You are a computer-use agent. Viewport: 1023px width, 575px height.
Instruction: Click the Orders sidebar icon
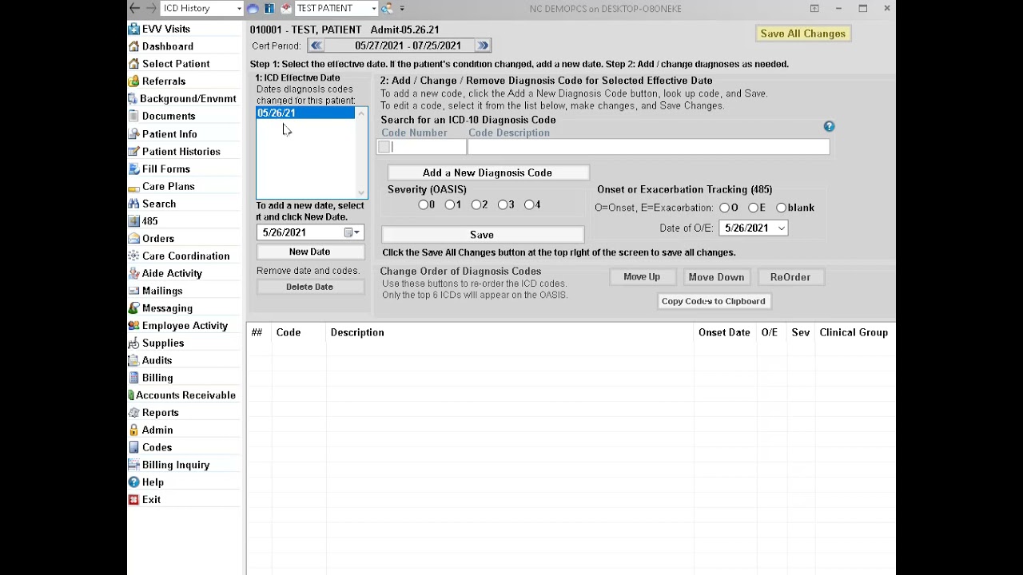(133, 239)
